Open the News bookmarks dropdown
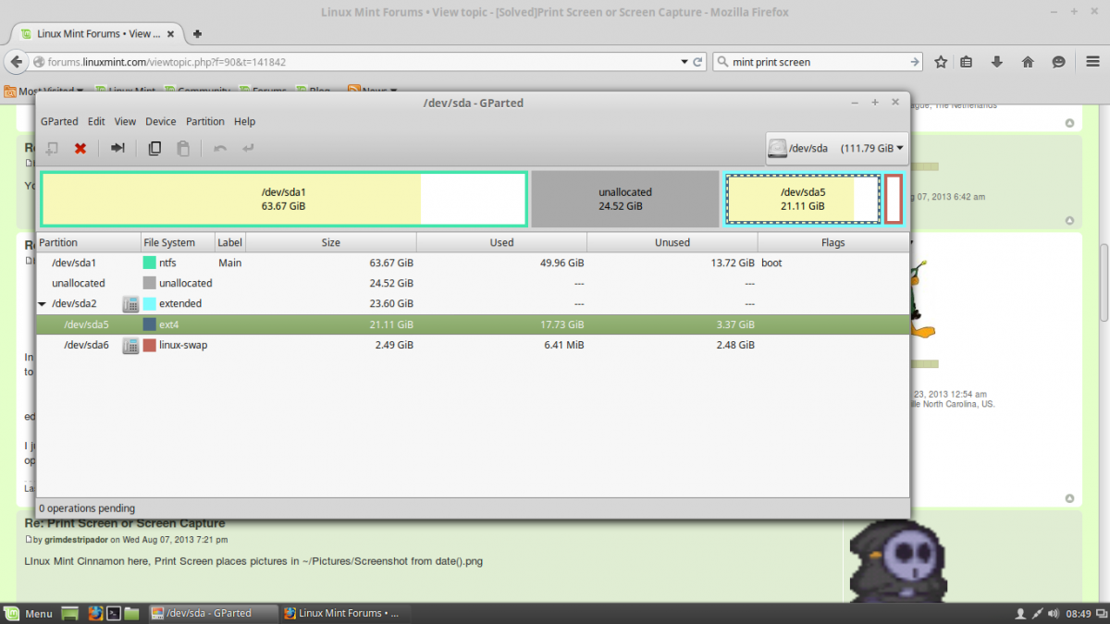 [x=373, y=90]
